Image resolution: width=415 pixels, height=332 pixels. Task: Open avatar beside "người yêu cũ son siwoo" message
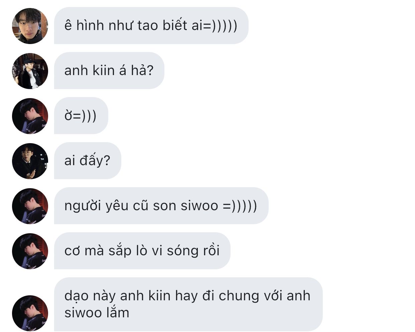pos(30,206)
